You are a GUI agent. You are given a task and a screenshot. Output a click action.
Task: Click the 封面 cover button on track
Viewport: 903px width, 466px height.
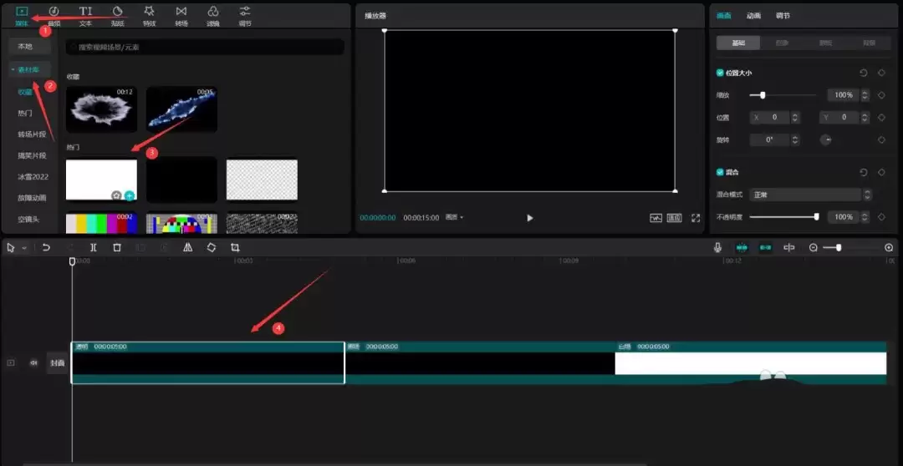(x=57, y=363)
